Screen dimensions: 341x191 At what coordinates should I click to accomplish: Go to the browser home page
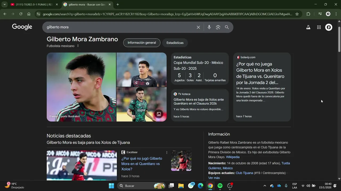point(29,14)
